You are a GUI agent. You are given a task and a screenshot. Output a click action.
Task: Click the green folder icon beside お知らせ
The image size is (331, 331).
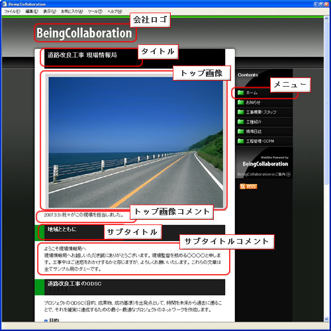click(240, 102)
